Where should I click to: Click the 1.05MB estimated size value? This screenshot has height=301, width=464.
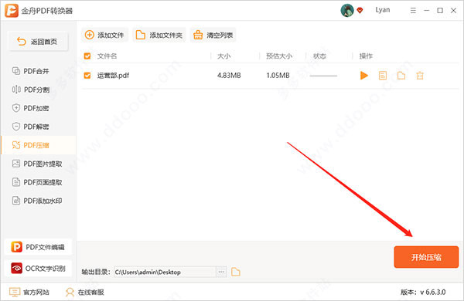278,76
